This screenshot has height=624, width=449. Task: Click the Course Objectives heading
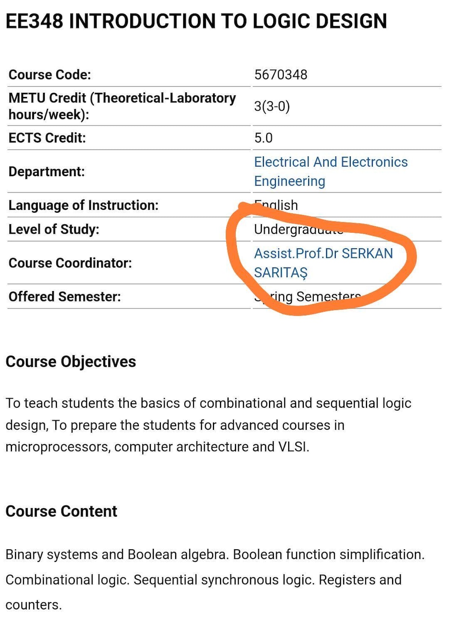pyautogui.click(x=71, y=361)
